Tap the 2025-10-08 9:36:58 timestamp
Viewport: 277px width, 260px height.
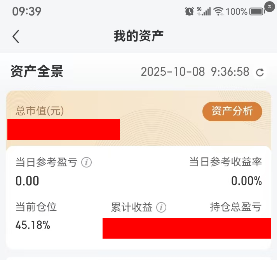[195, 72]
